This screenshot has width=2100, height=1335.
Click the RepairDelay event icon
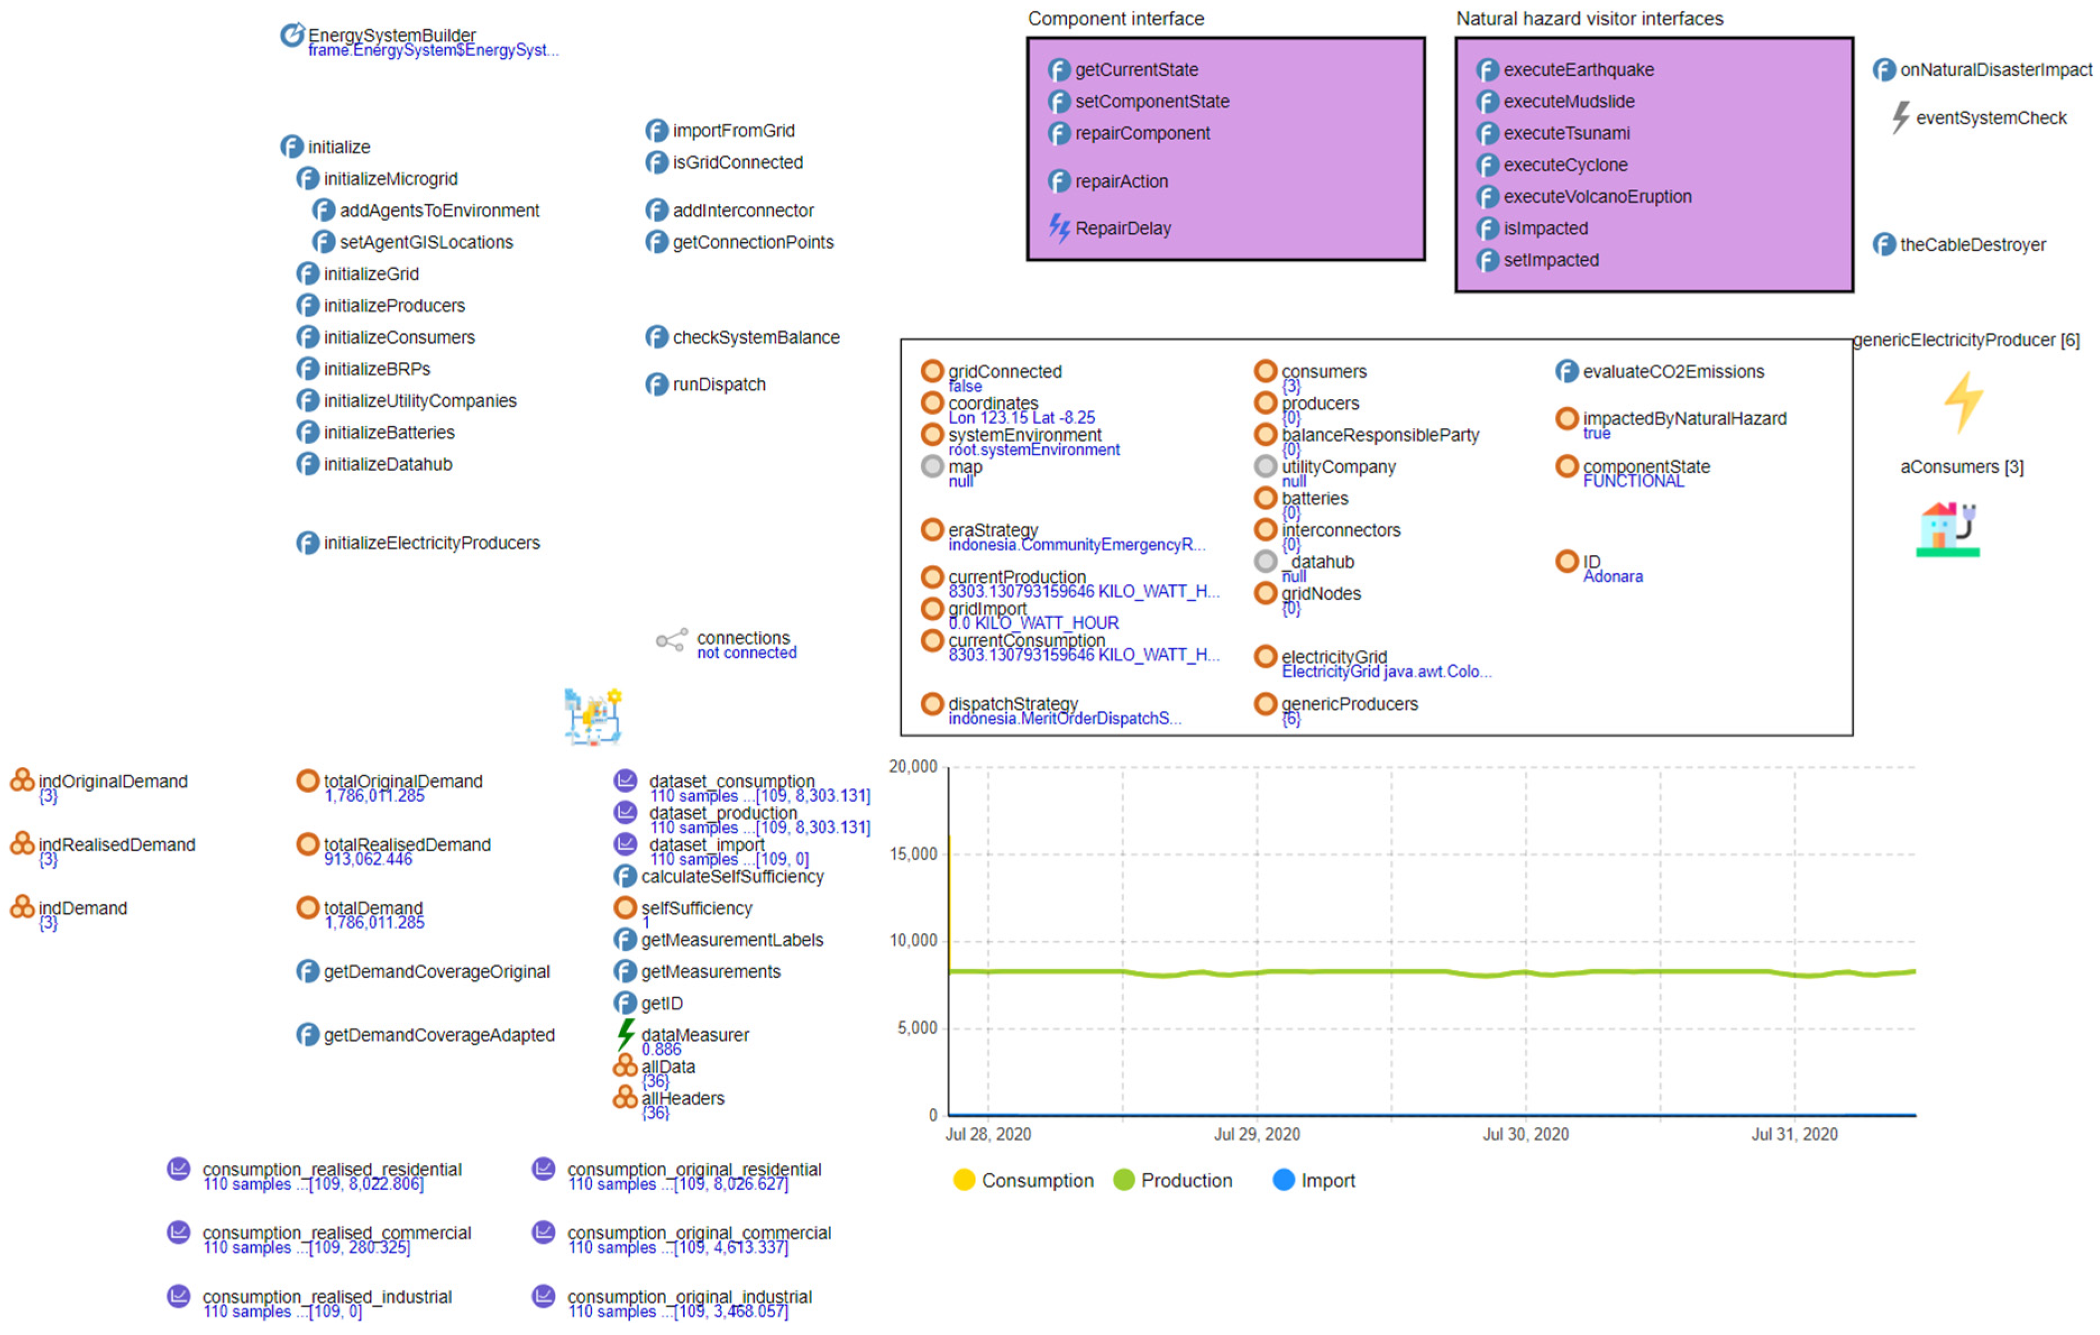1059,227
